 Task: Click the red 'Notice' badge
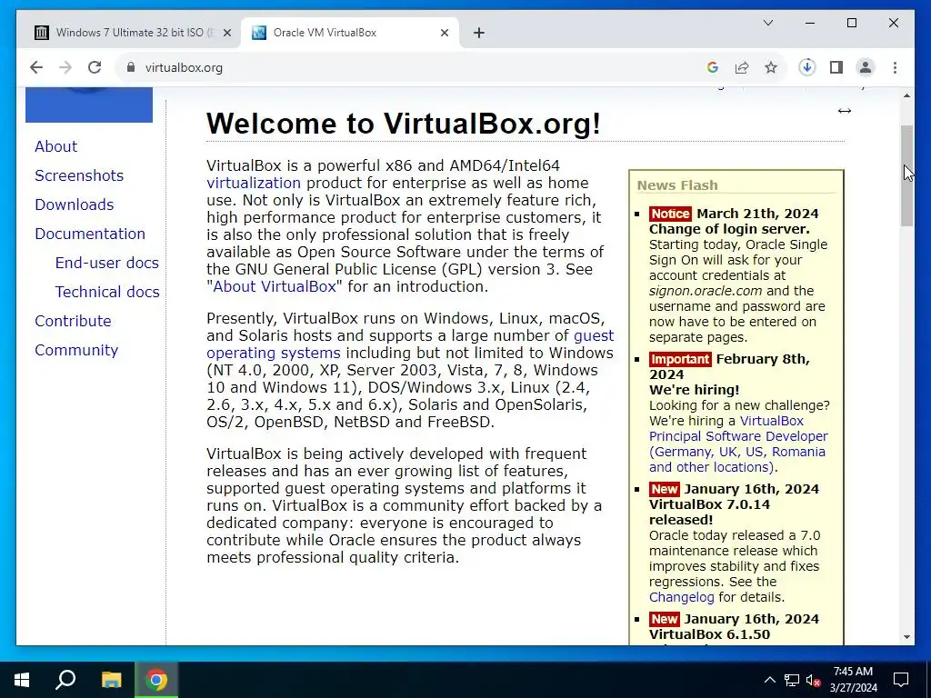click(670, 214)
